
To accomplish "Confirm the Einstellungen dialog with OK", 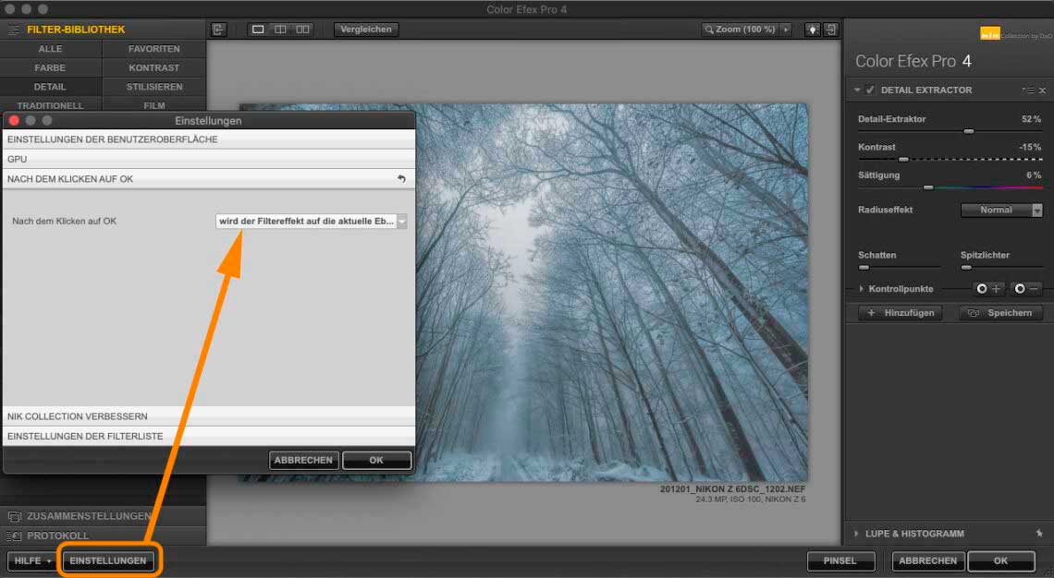I will (376, 461).
